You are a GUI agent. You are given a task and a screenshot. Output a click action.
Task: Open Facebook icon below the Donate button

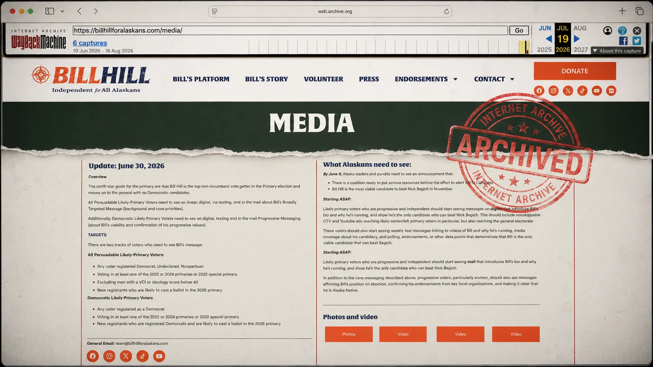pos(539,91)
